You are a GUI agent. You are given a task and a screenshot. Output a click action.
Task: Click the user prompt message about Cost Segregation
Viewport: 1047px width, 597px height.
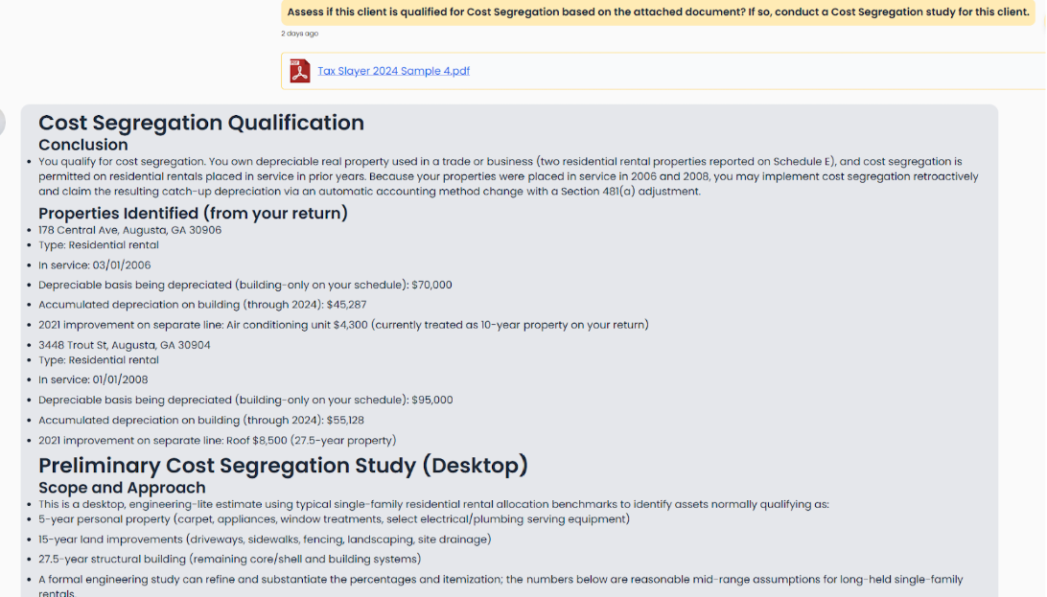coord(660,12)
